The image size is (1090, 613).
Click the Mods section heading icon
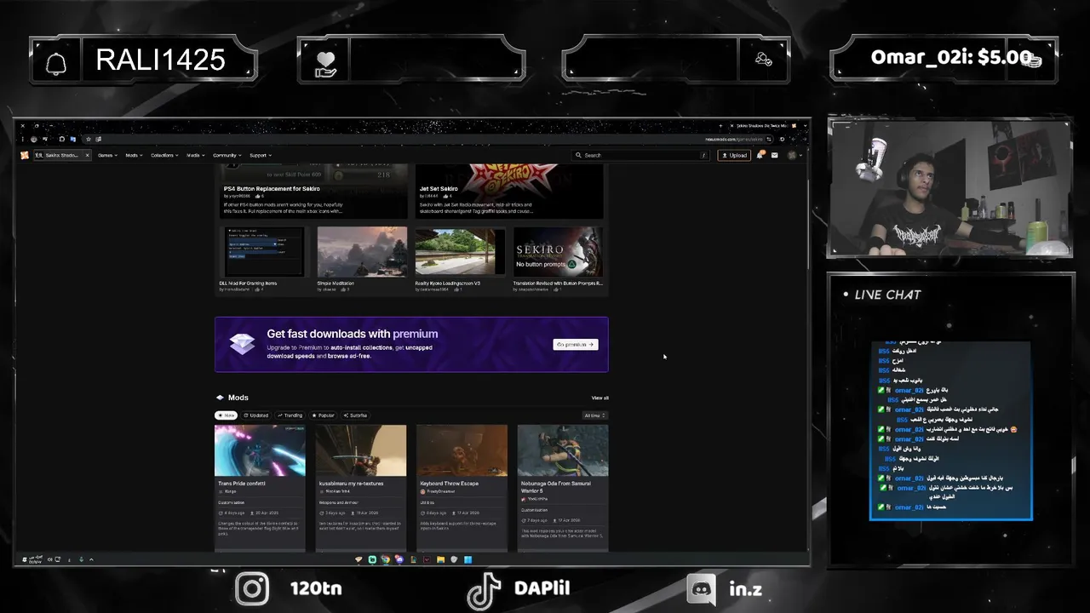[220, 398]
